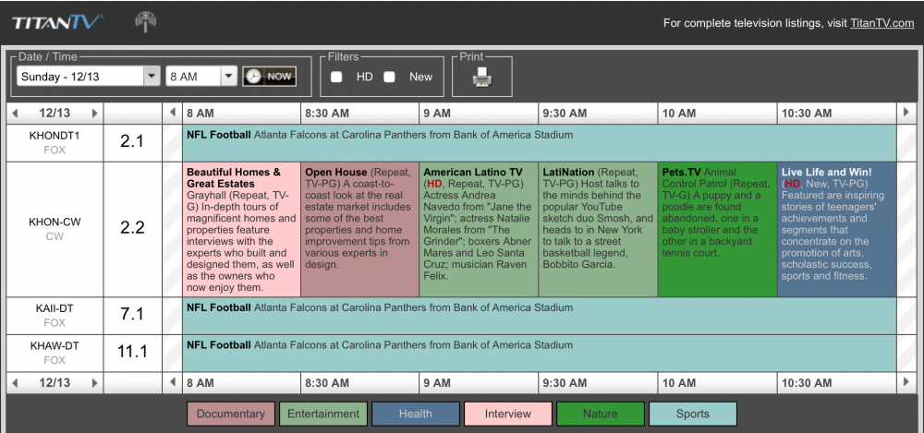The image size is (924, 433).
Task: Enable the New filter checkbox
Action: (x=390, y=78)
